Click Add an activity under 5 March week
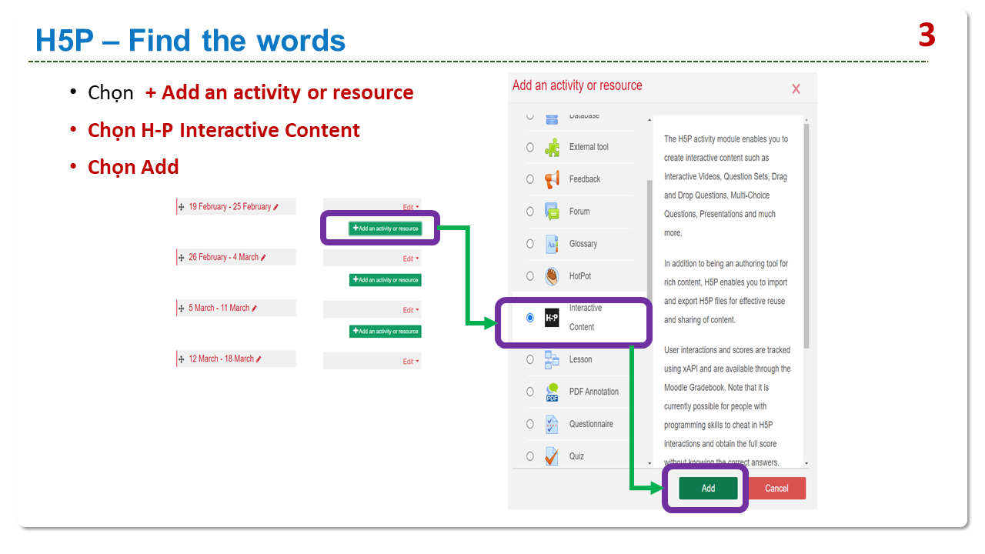Image resolution: width=985 pixels, height=554 pixels. pyautogui.click(x=386, y=332)
